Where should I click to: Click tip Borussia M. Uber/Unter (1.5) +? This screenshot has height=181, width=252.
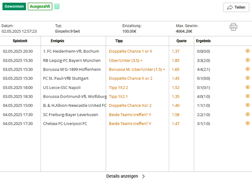click(x=137, y=69)
